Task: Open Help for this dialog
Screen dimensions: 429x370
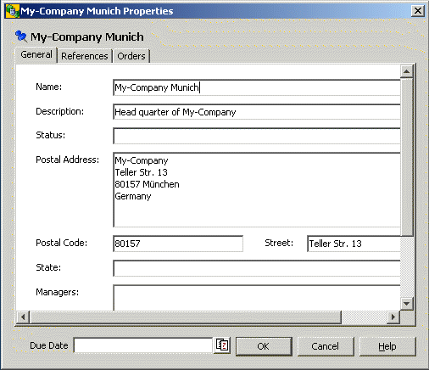Action: [387, 346]
